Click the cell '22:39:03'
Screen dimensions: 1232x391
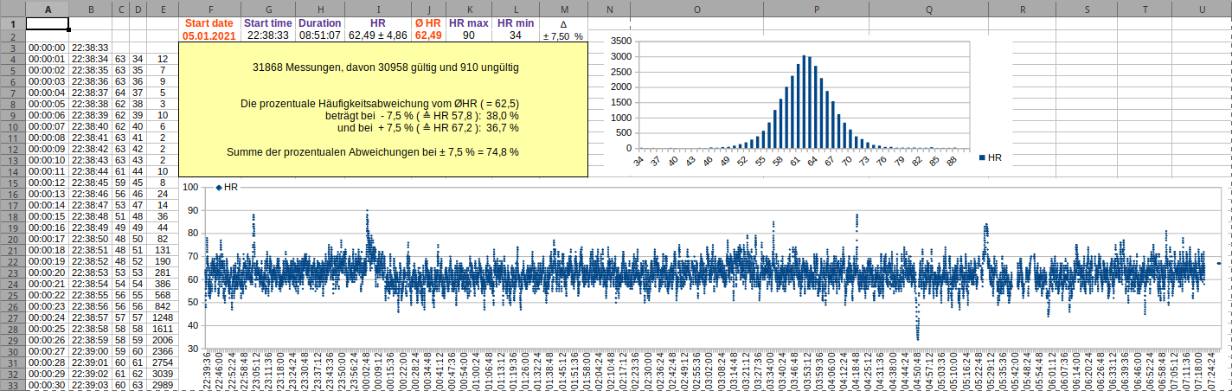click(90, 385)
